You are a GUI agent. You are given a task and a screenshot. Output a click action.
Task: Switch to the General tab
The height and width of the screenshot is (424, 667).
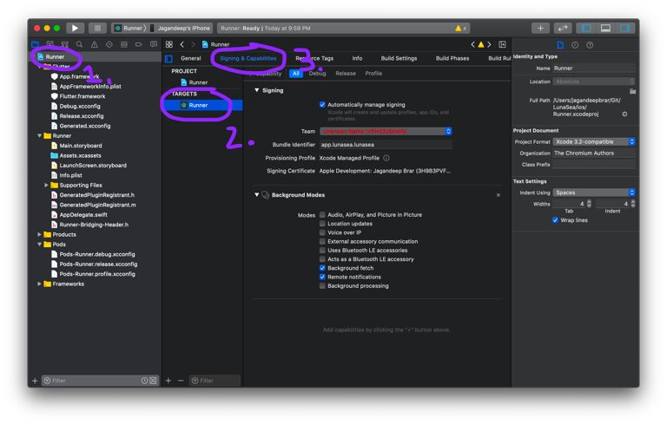pyautogui.click(x=190, y=59)
